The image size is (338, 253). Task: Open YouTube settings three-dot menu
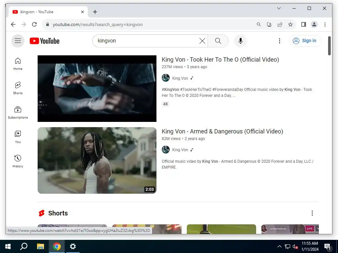[x=279, y=41]
